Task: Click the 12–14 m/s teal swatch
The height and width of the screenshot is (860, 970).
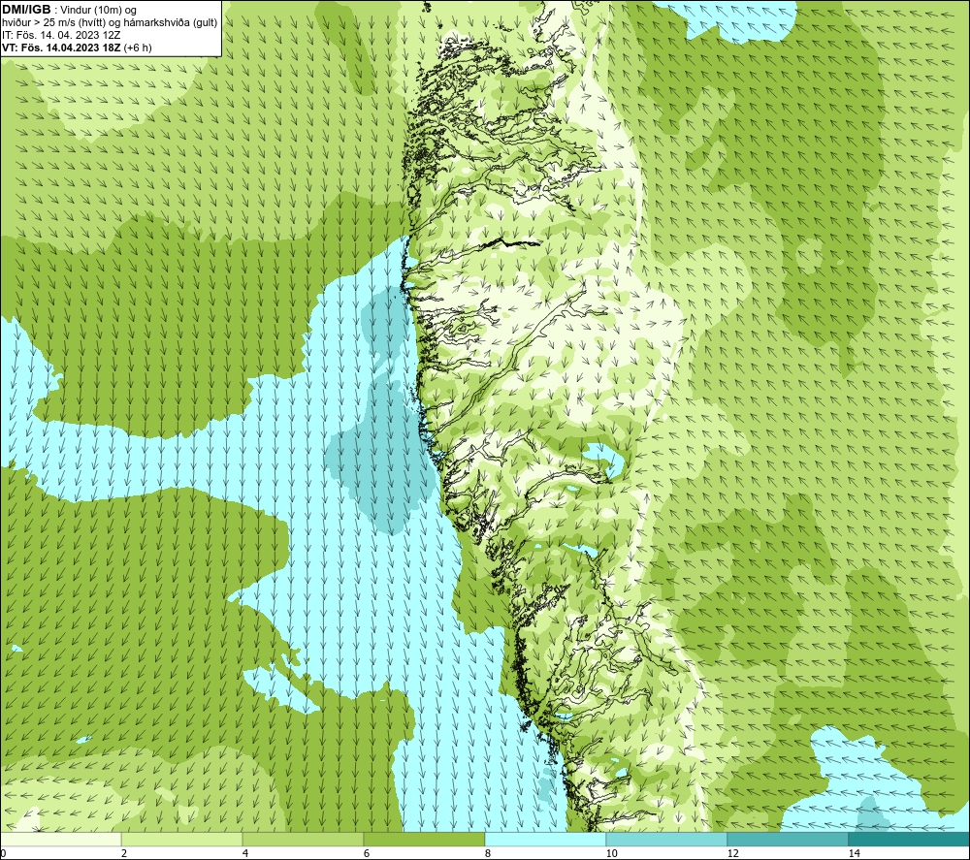Action: (x=788, y=839)
